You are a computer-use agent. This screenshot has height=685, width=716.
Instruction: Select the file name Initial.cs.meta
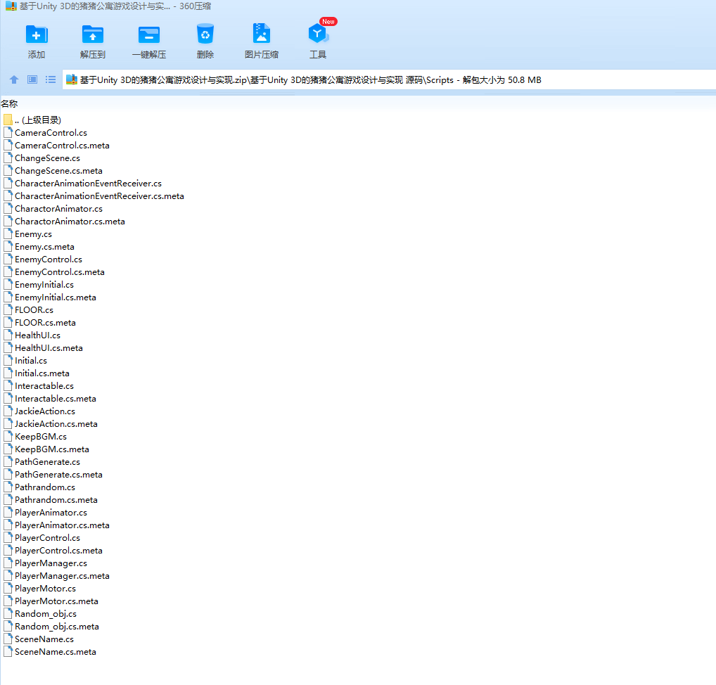(x=42, y=373)
